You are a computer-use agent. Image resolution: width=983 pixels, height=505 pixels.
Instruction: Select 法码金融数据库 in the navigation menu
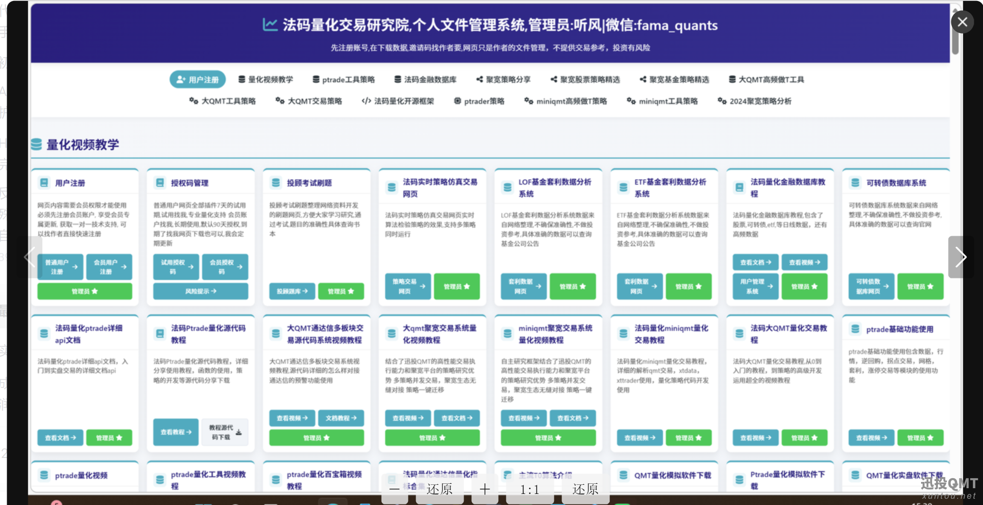point(425,80)
